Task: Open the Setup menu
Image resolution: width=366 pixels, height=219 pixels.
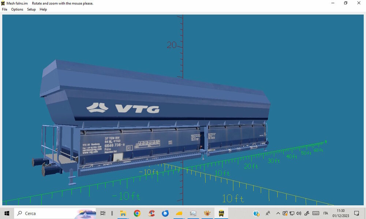Action: [31, 9]
